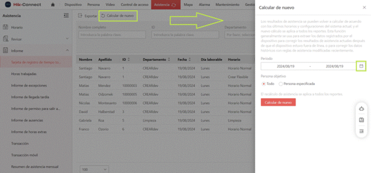Click the list floating icon at bottom
Viewport: 371px width, 173px height.
click(361, 131)
